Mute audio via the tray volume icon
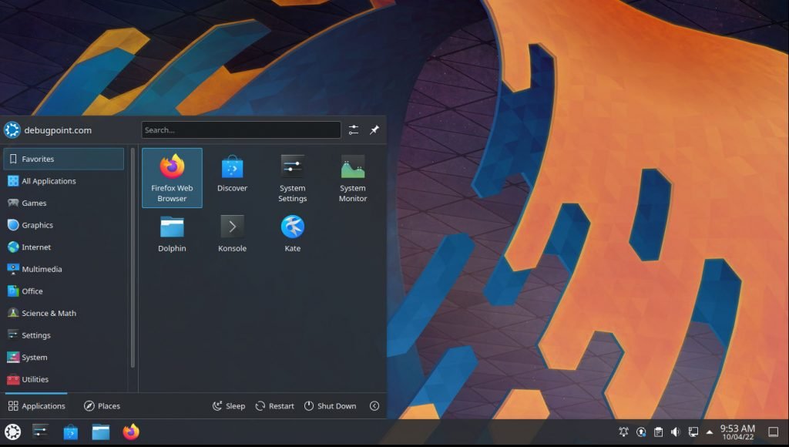Viewport: 789px width, 447px height. [x=676, y=432]
